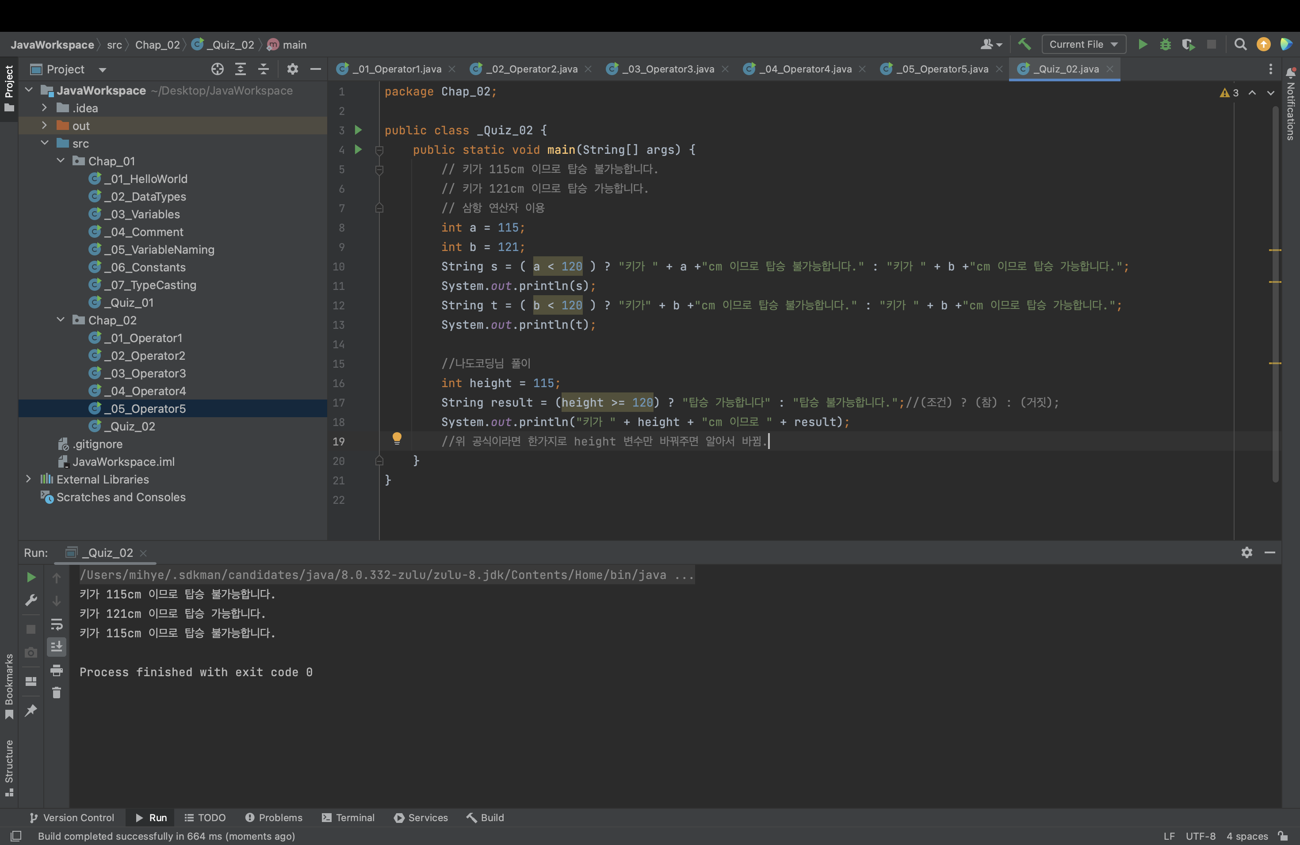Click the Build project hammer icon
Screen dimensions: 1300x845
click(1024, 44)
